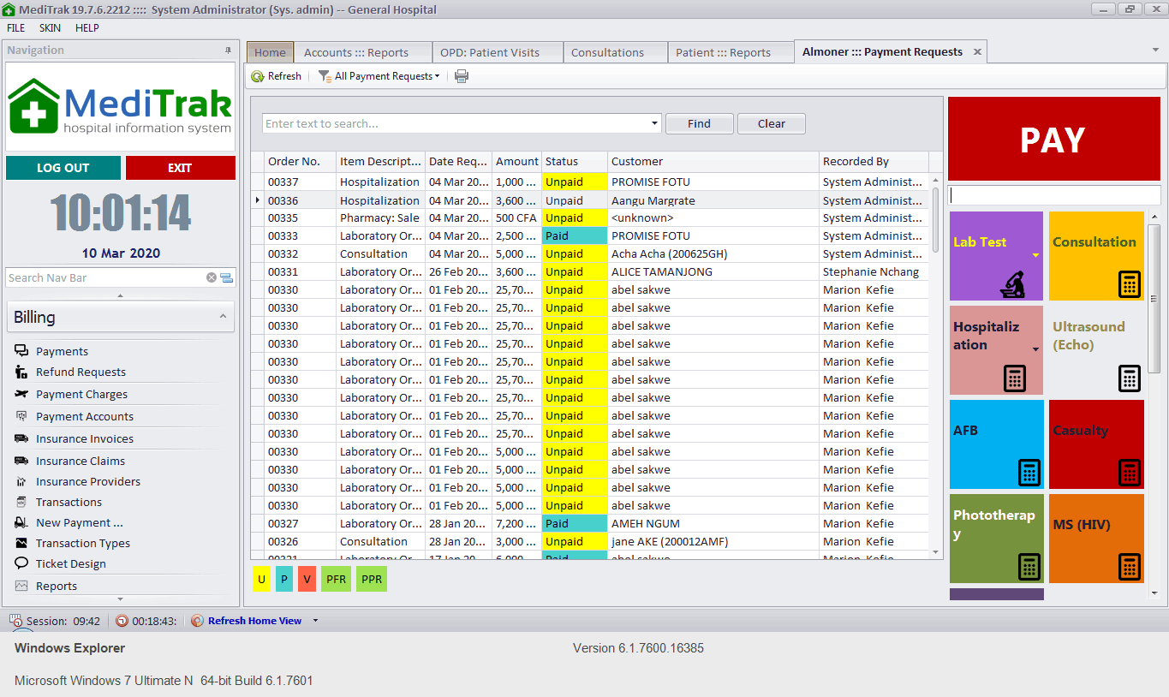Viewport: 1169px width, 697px height.
Task: Toggle the PPR status filter
Action: [372, 580]
